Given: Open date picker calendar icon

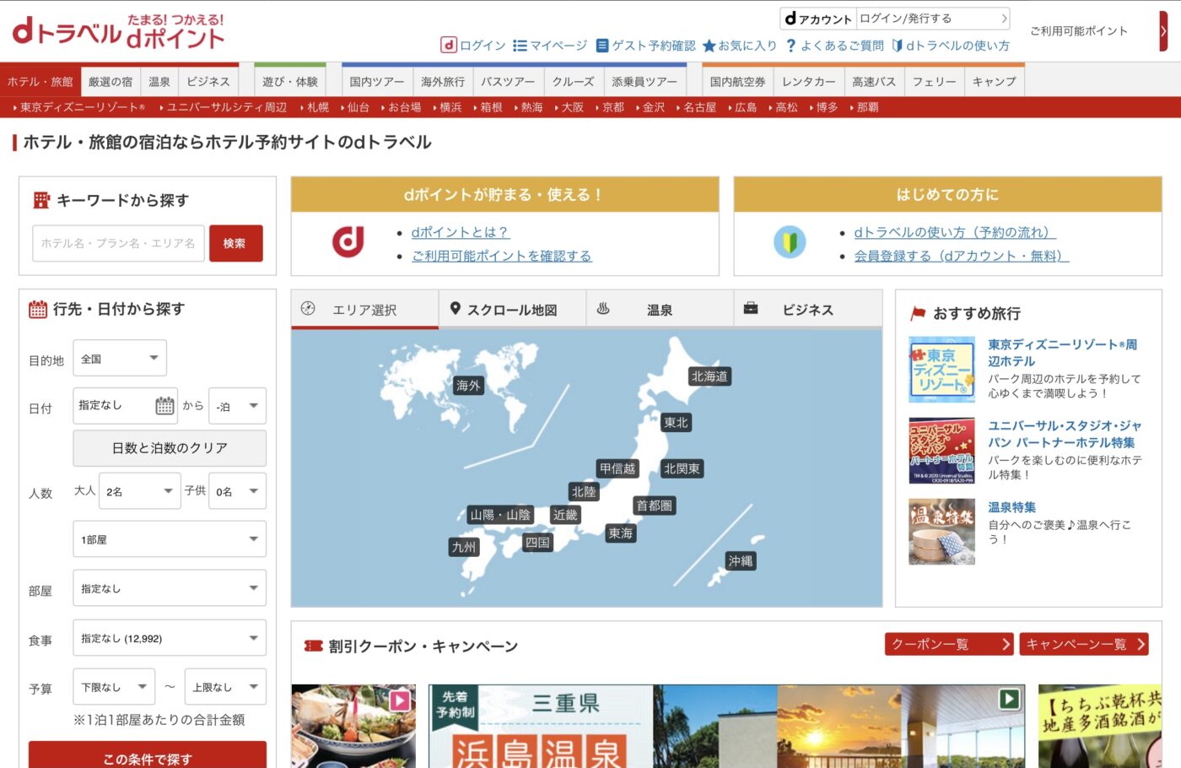Looking at the screenshot, I should coord(165,406).
